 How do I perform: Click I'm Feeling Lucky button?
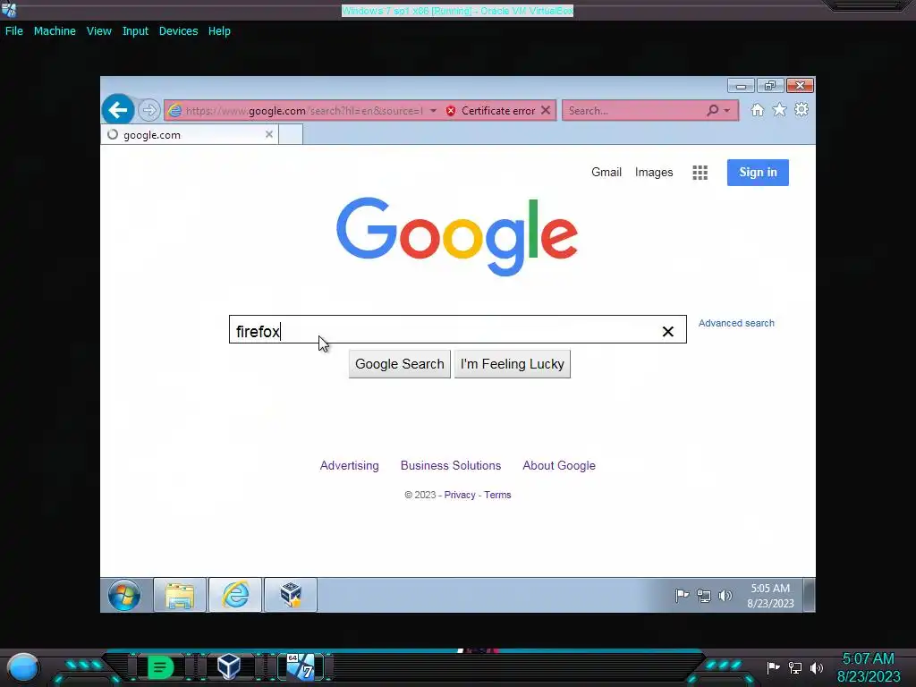513,364
